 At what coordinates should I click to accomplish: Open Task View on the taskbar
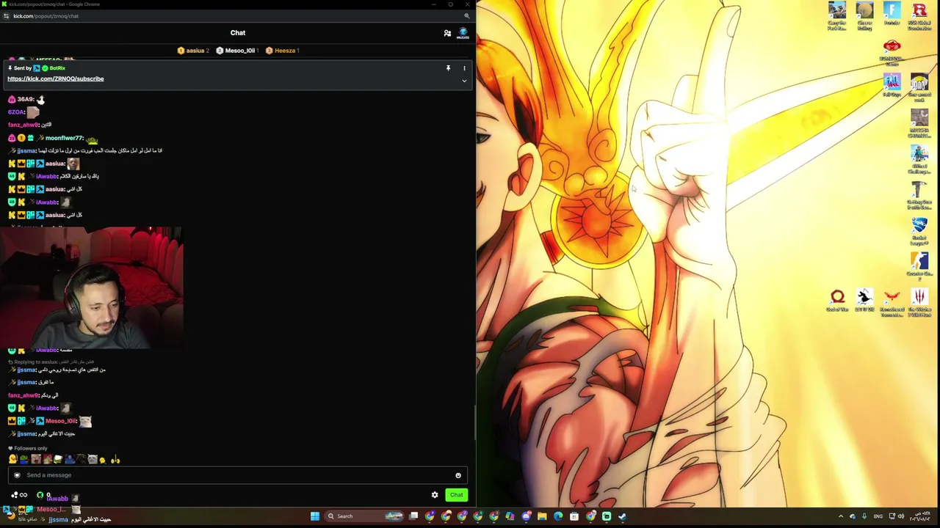pyautogui.click(x=413, y=516)
